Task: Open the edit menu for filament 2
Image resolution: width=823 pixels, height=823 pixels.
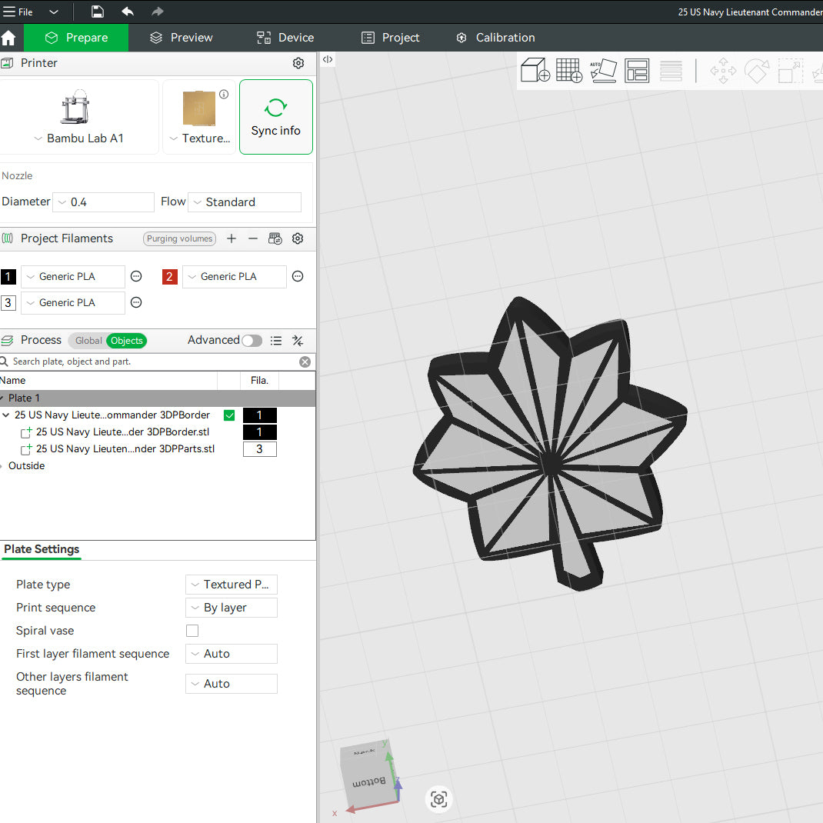Action: click(x=298, y=276)
